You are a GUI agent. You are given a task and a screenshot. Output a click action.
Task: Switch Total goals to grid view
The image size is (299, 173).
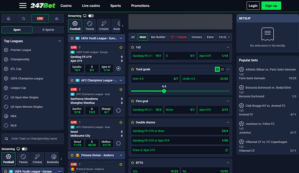(x=217, y=69)
